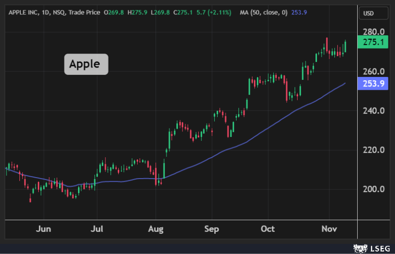Click the Oct label on time axis
Image resolution: width=395 pixels, height=254 pixels.
tap(268, 229)
